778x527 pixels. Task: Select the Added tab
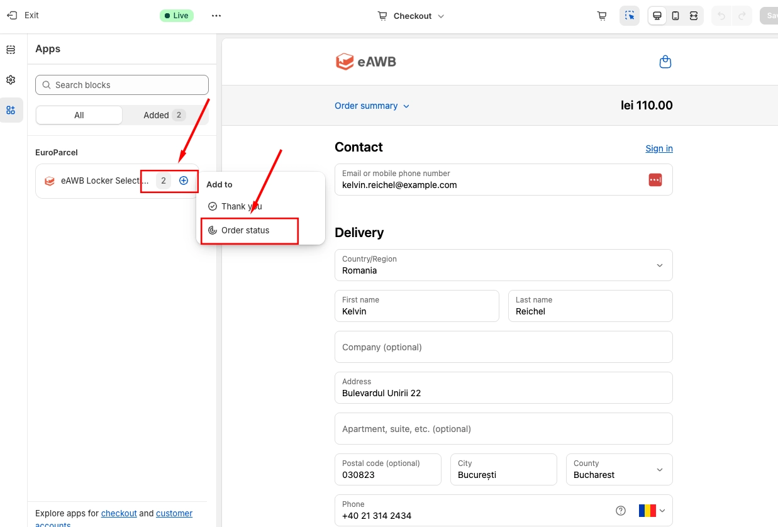click(x=165, y=115)
